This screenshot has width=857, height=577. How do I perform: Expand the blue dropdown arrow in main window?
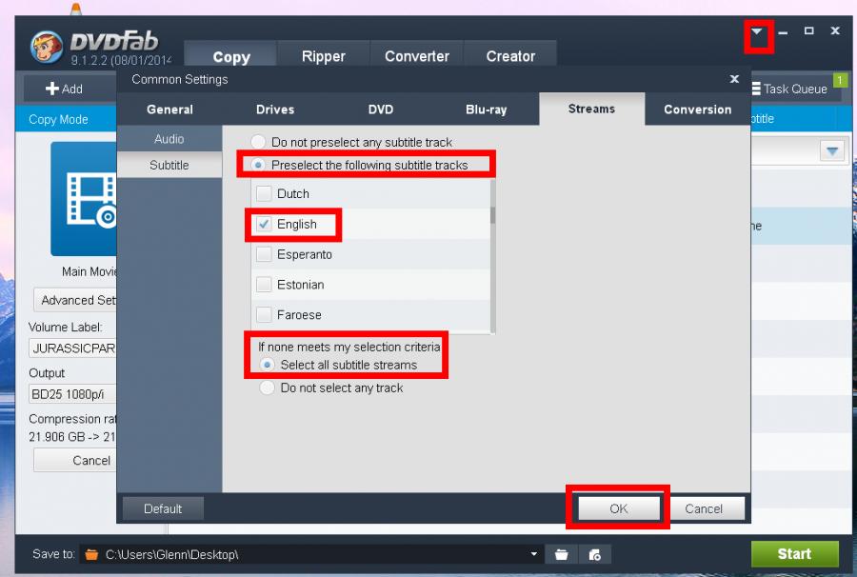coord(832,150)
